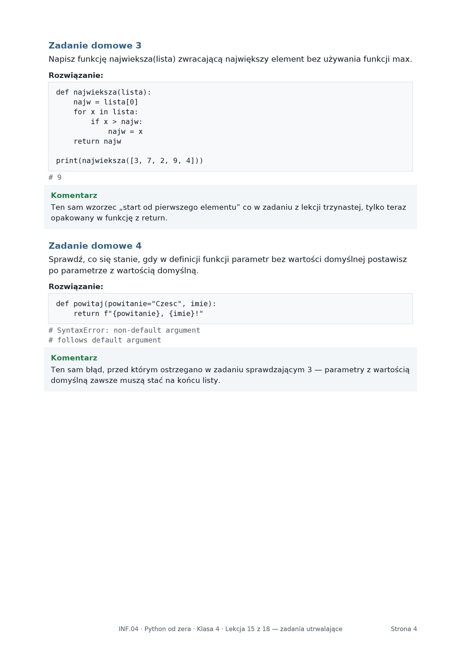The image size is (461, 653).
Task: Click the output comment # 9
Action: point(55,177)
